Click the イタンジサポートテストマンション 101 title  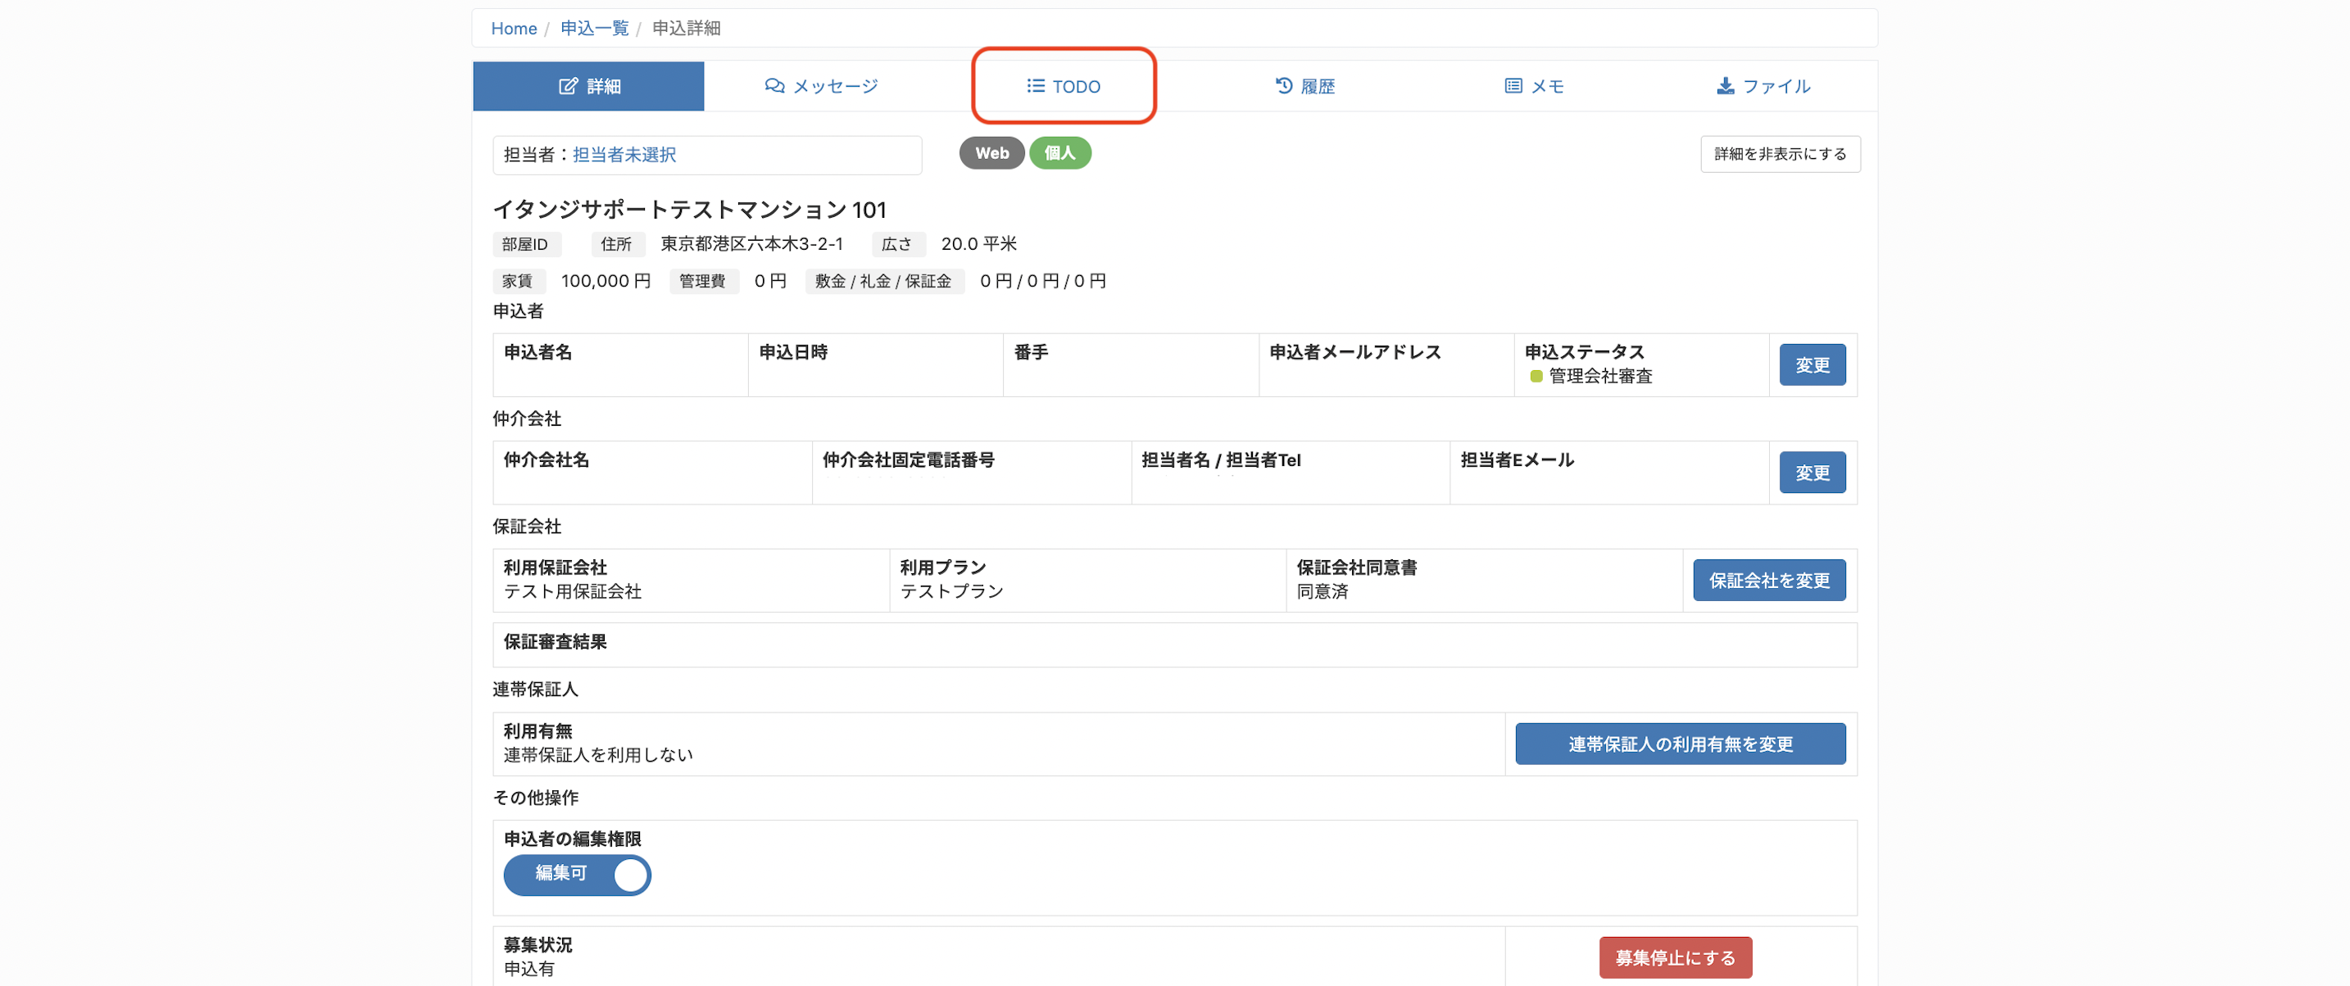[689, 210]
